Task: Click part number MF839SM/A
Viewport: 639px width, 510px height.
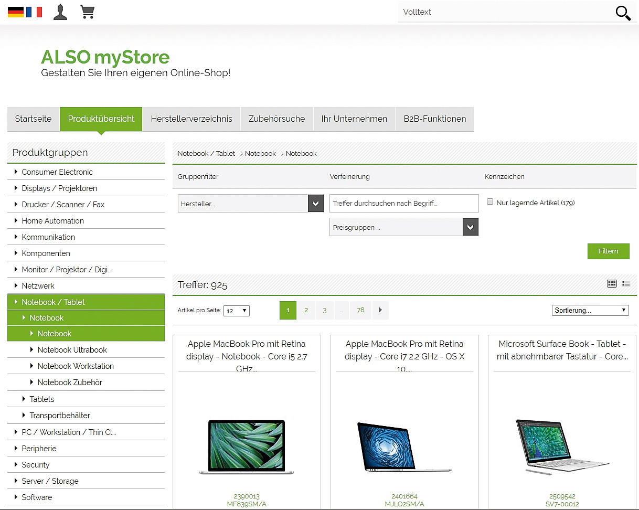Action: [x=247, y=504]
